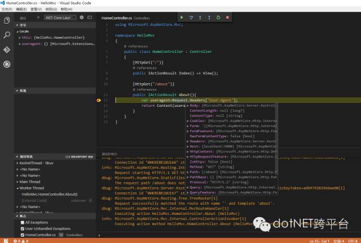Viewport: 361px width, 243px height.
Task: Select the HomeController.cs editor tab
Action: click(125, 18)
